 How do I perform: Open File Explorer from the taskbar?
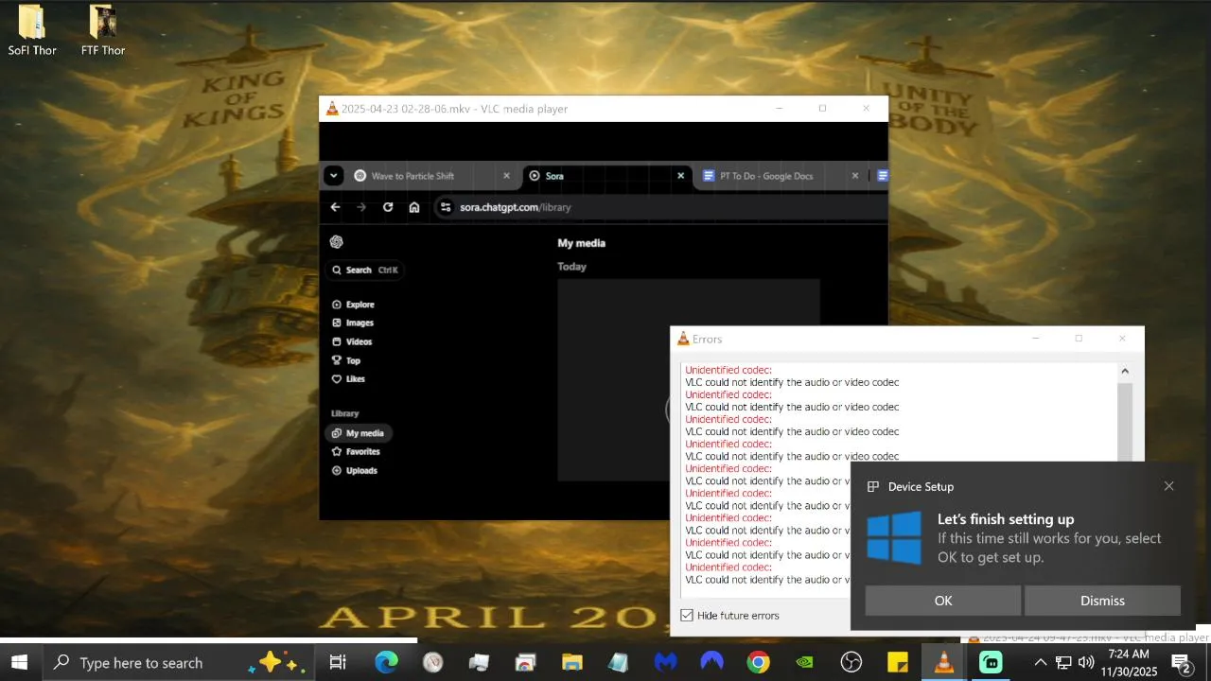(572, 662)
